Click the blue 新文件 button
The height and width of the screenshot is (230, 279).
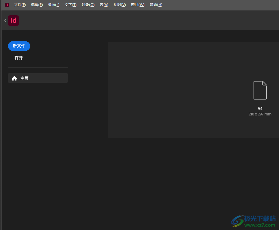click(19, 46)
